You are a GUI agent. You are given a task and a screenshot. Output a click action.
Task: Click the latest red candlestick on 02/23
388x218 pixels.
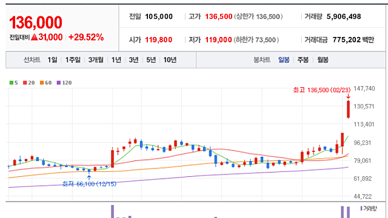(x=348, y=109)
